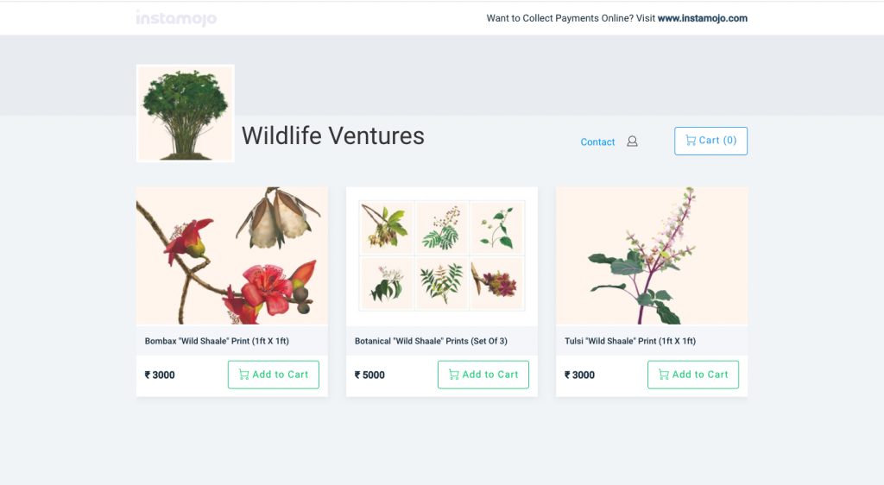The height and width of the screenshot is (485, 884).
Task: Visit www.instamojo.com link
Action: [x=703, y=18]
